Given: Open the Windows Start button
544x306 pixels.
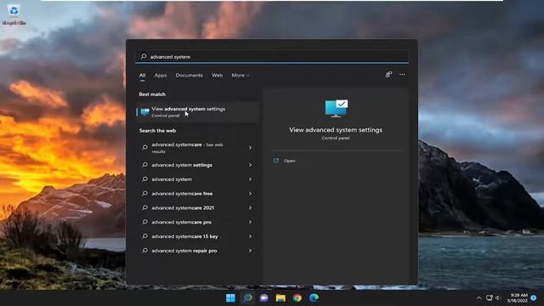Looking at the screenshot, I should coord(230,297).
